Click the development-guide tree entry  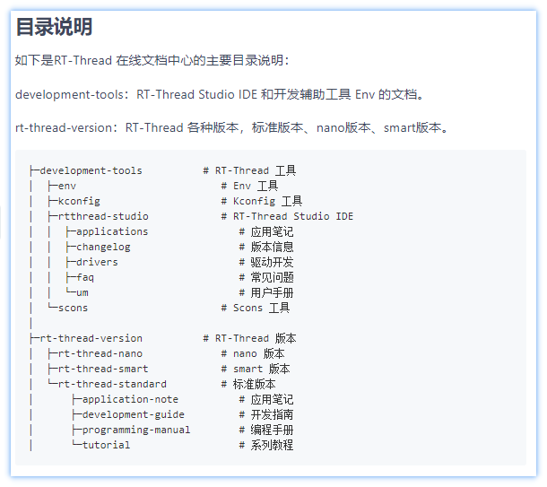(x=134, y=414)
